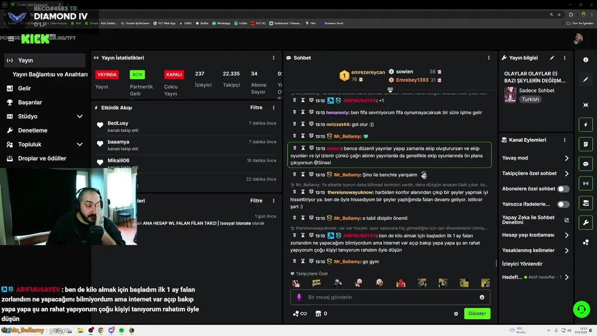
Task: Open Yavaş mod settings chevron
Action: (x=567, y=158)
